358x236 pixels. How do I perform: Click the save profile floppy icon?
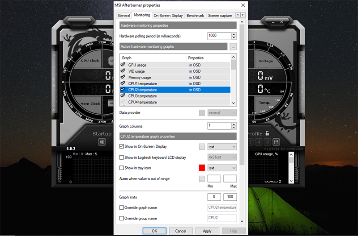pyautogui.click(x=276, y=142)
